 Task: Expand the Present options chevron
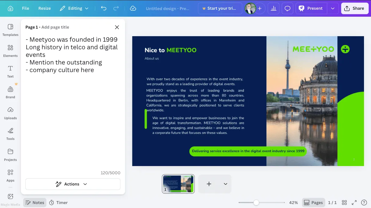pos(333,8)
